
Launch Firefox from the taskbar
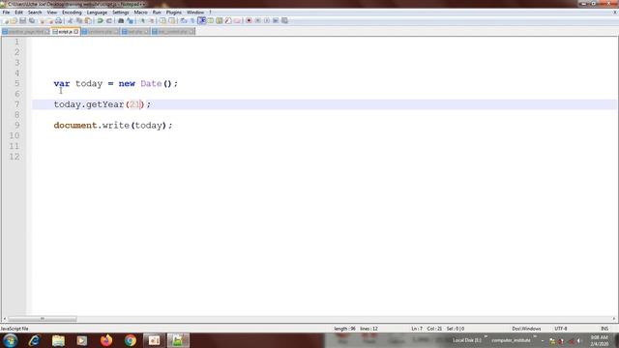[106, 340]
